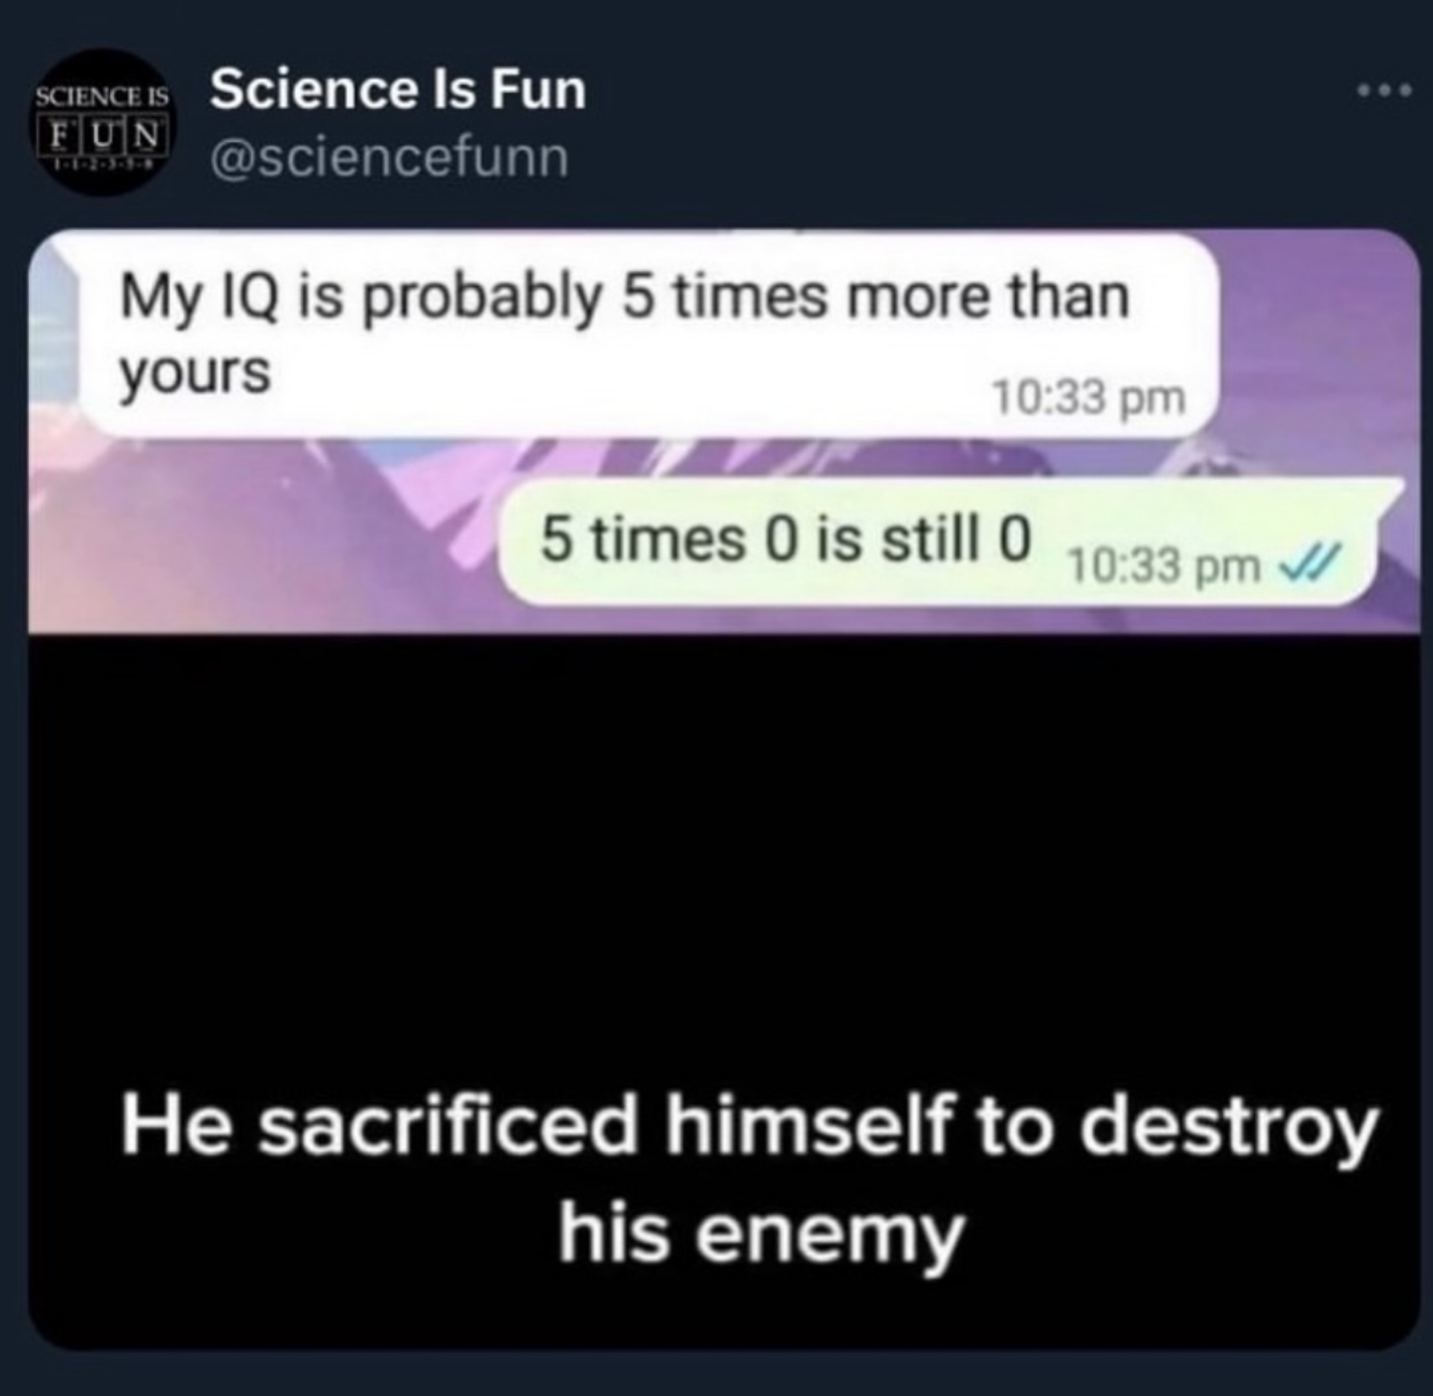Open the @sciencefunn handle link
Viewport: 1433px width, 1396px height.
389,159
